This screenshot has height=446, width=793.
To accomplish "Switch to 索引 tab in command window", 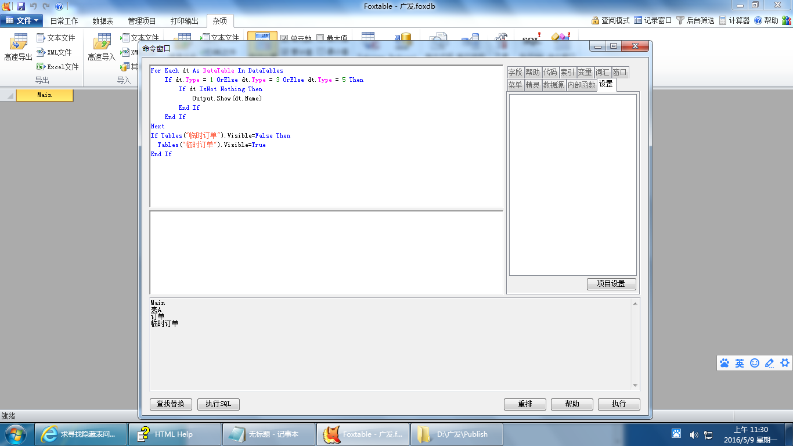I will [x=567, y=73].
